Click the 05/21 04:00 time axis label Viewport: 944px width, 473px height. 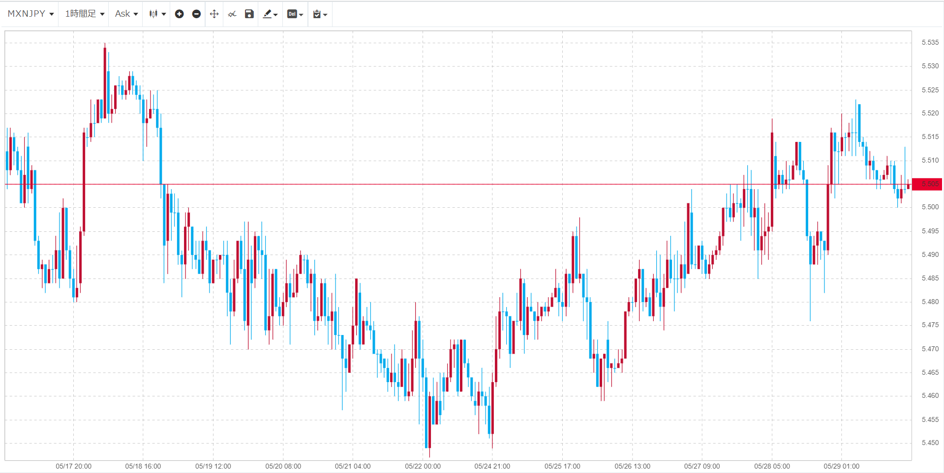point(353,467)
